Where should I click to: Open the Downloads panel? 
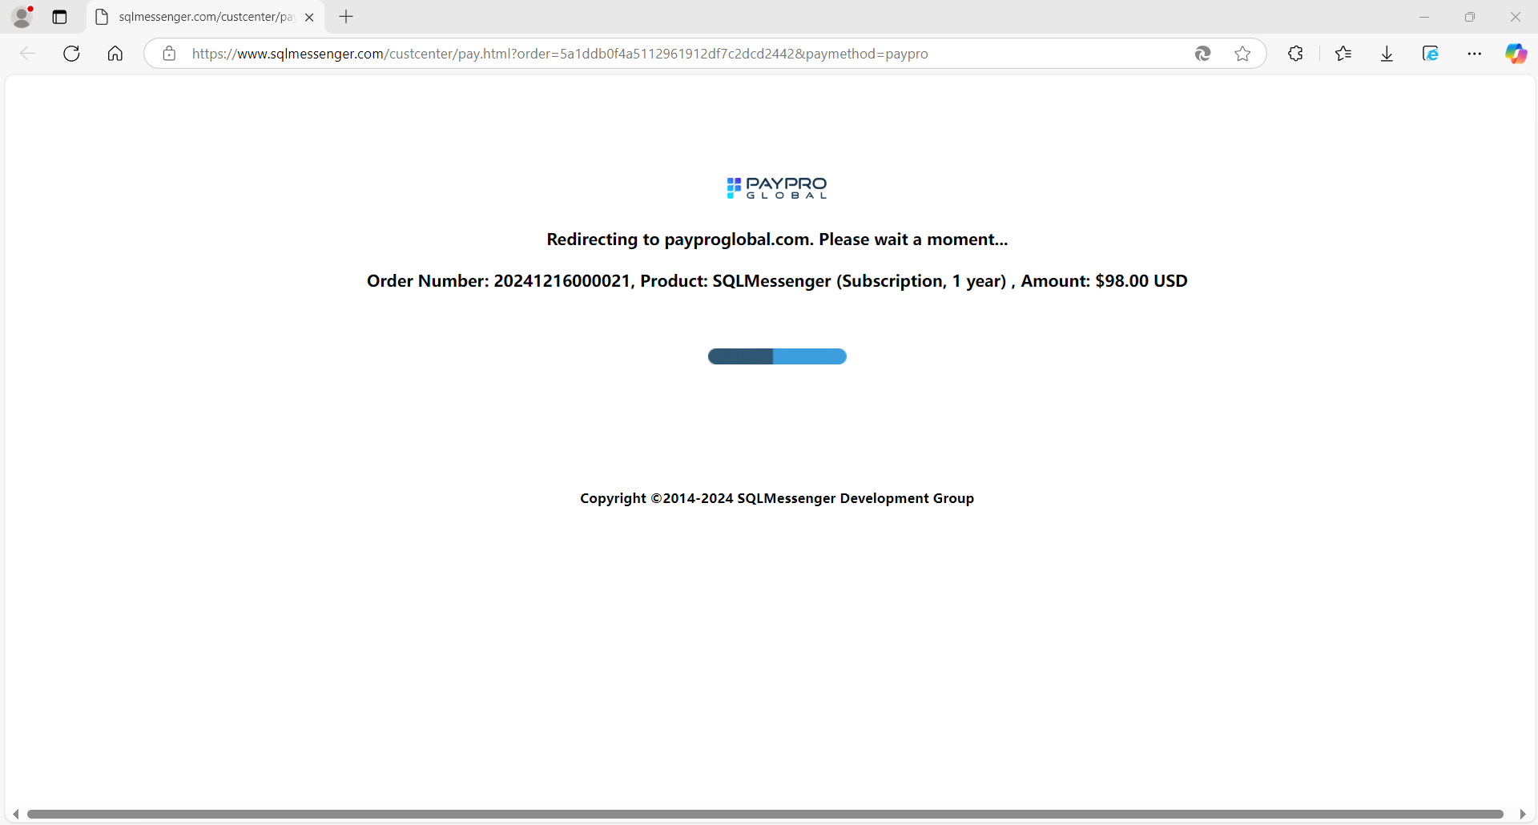1387,54
